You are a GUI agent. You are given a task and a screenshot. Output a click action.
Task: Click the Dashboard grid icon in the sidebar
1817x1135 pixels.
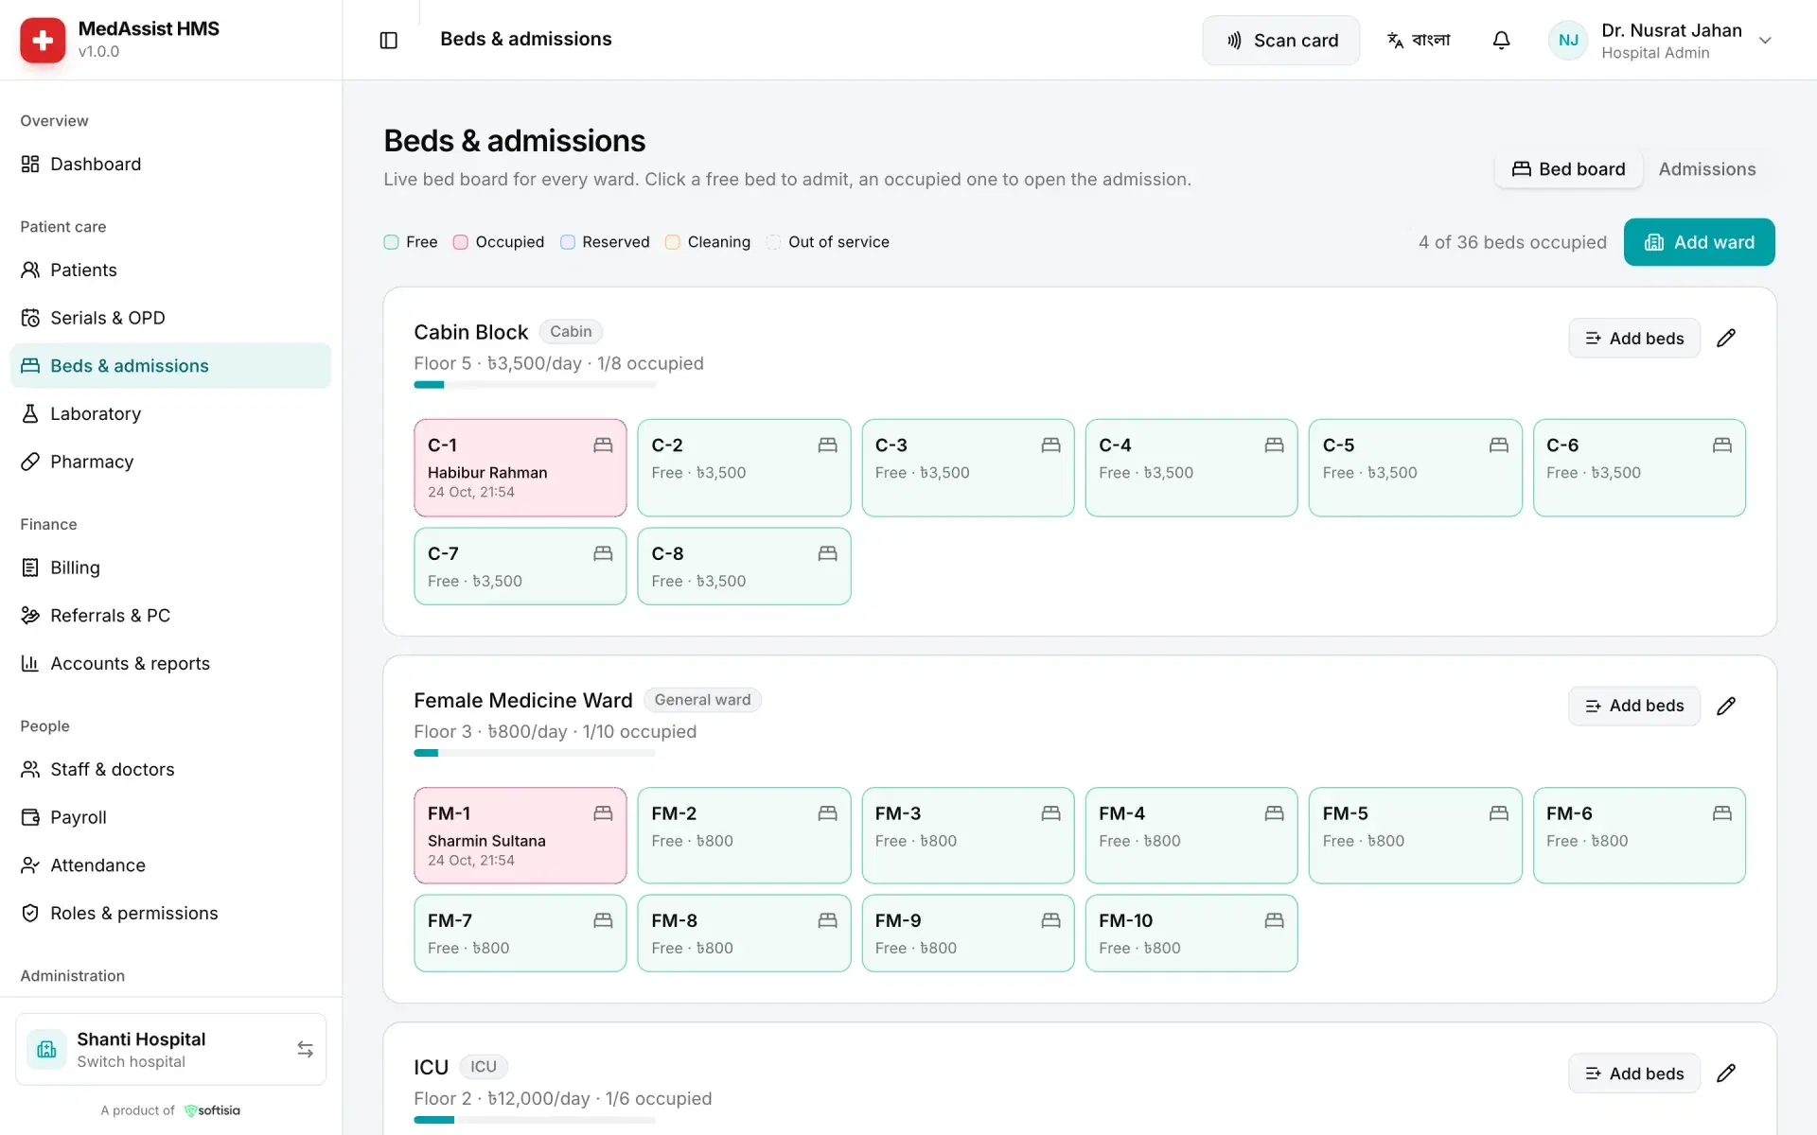[x=30, y=164]
